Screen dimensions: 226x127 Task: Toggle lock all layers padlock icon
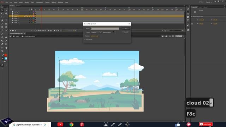tap(32, 10)
